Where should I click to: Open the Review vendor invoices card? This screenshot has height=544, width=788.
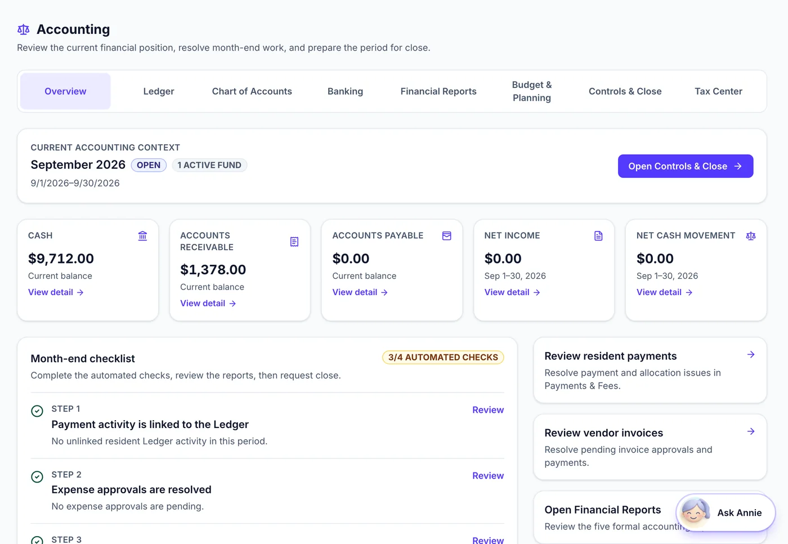[650, 447]
